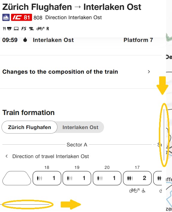Switch formation view to Interlaken Ost
Image resolution: width=172 pixels, height=212 pixels.
(80, 127)
